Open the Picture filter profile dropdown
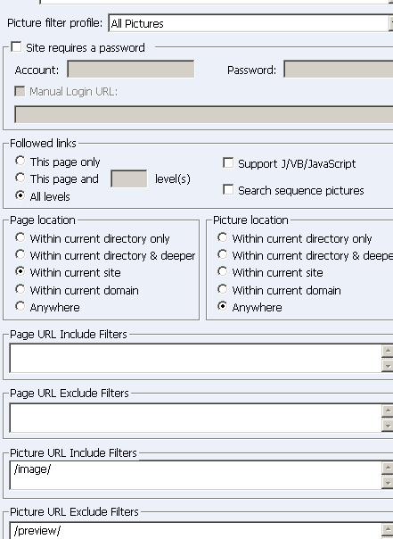Screen dimensions: 393x539 click(250, 23)
